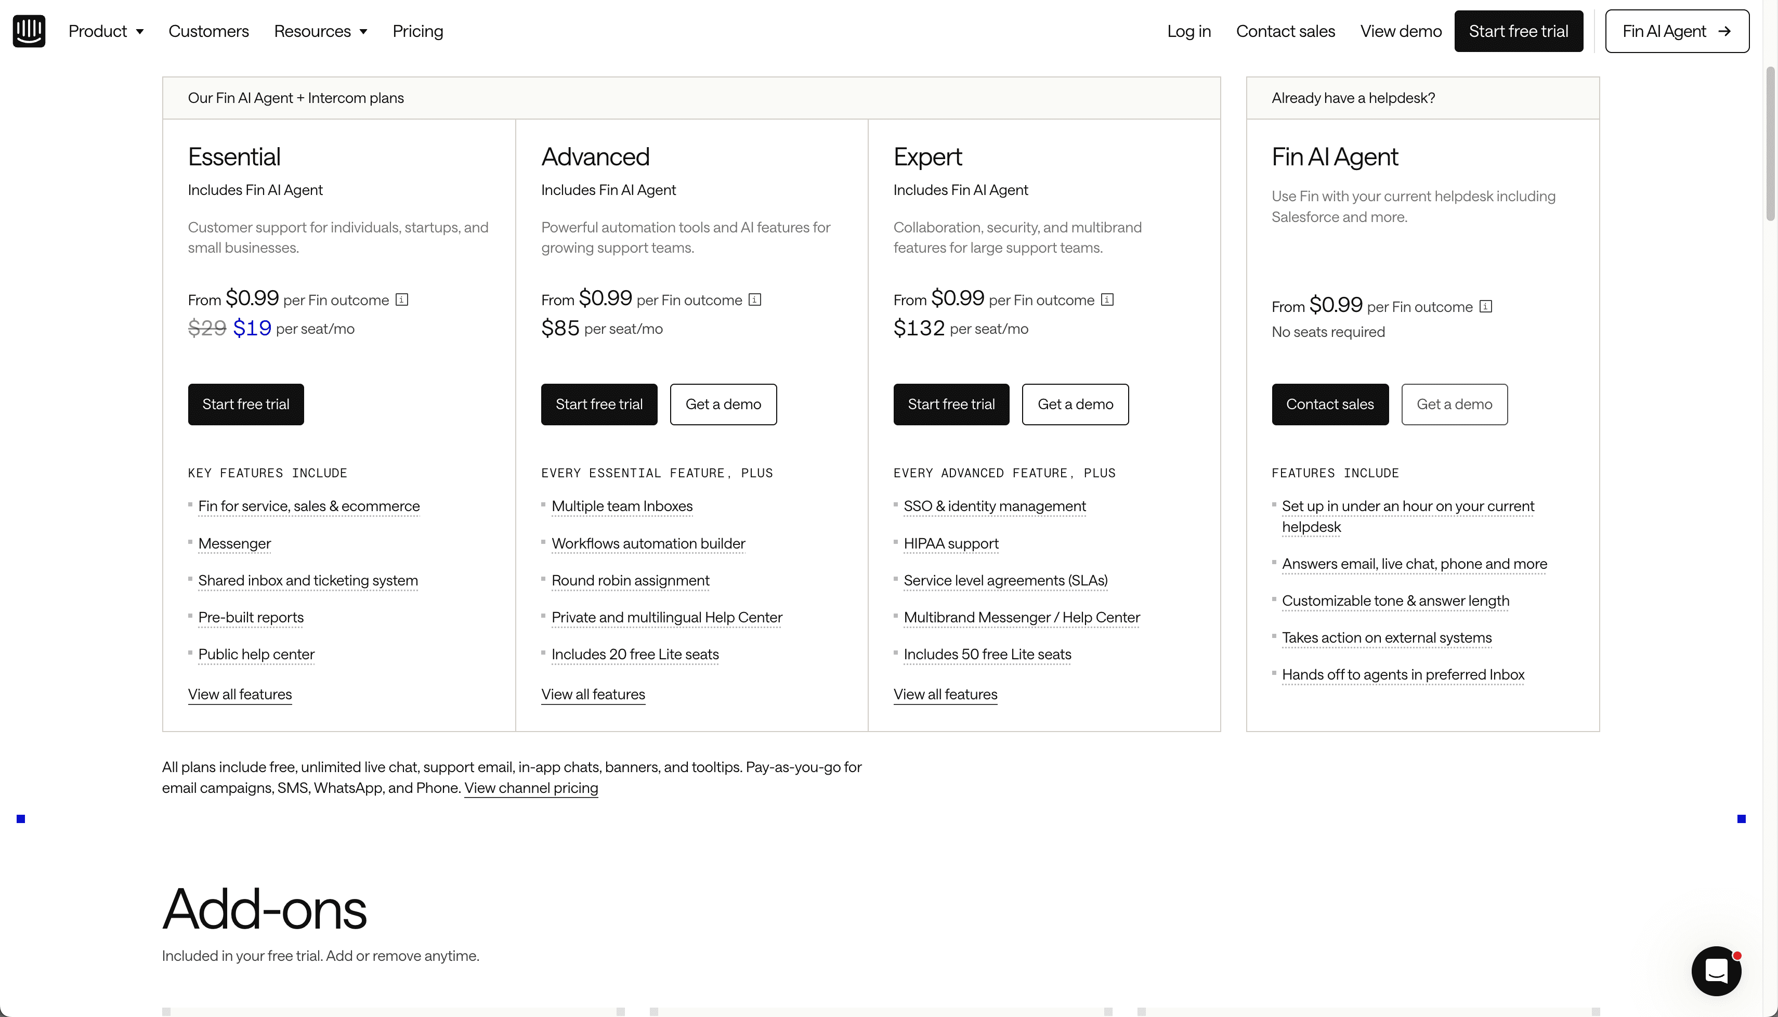
Task: Click Includes 20 free Lite seats
Action: [x=635, y=655]
